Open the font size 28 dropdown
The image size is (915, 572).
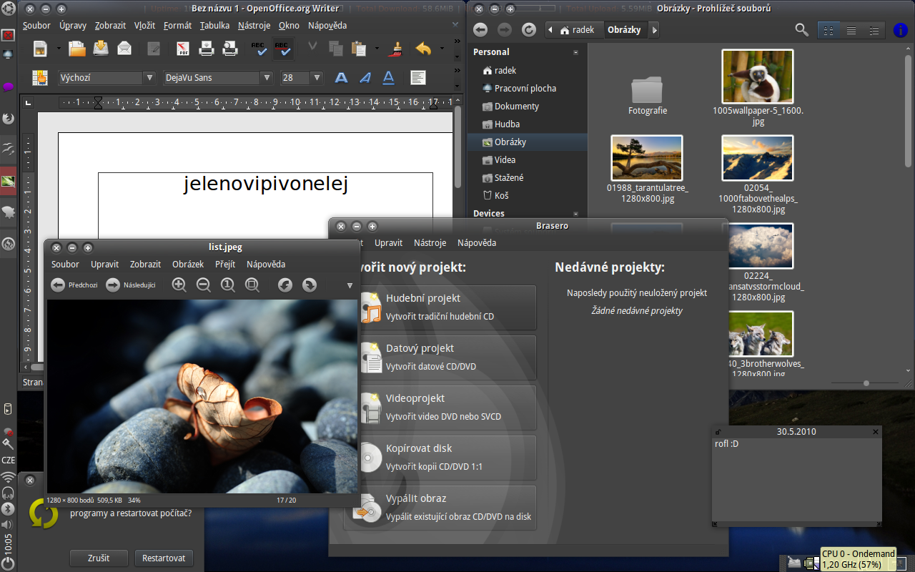(317, 77)
